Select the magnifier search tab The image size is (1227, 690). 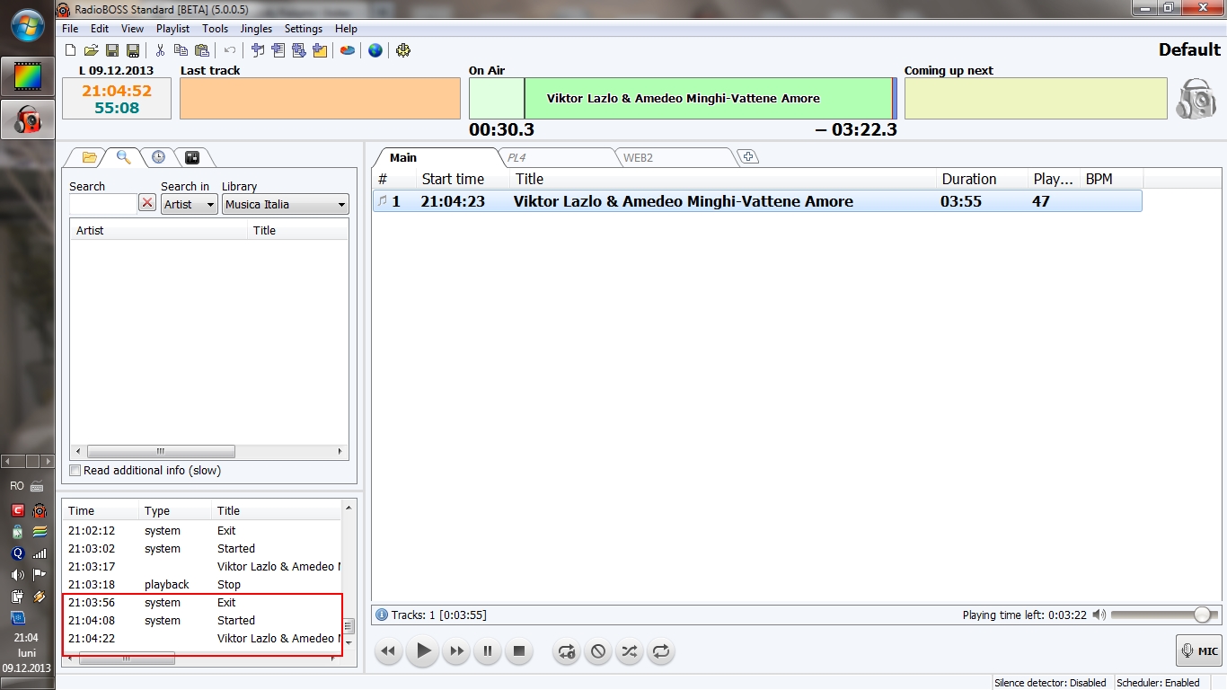pos(123,157)
